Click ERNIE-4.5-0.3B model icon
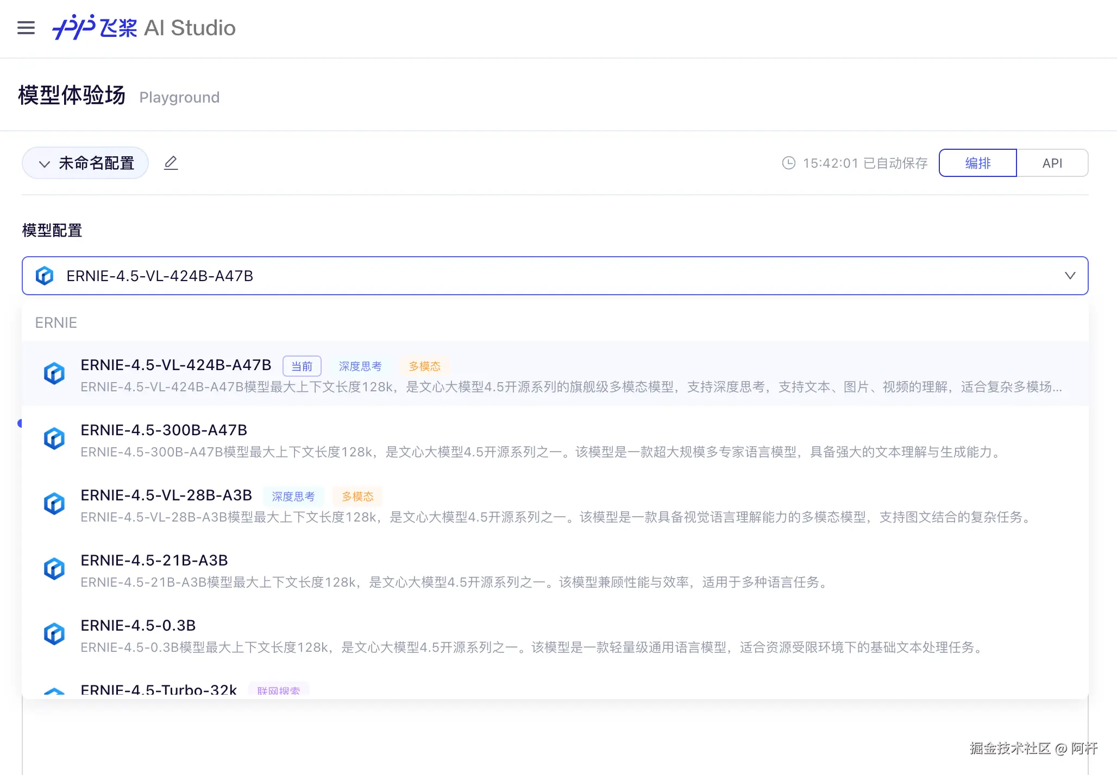The width and height of the screenshot is (1117, 775). (x=54, y=634)
